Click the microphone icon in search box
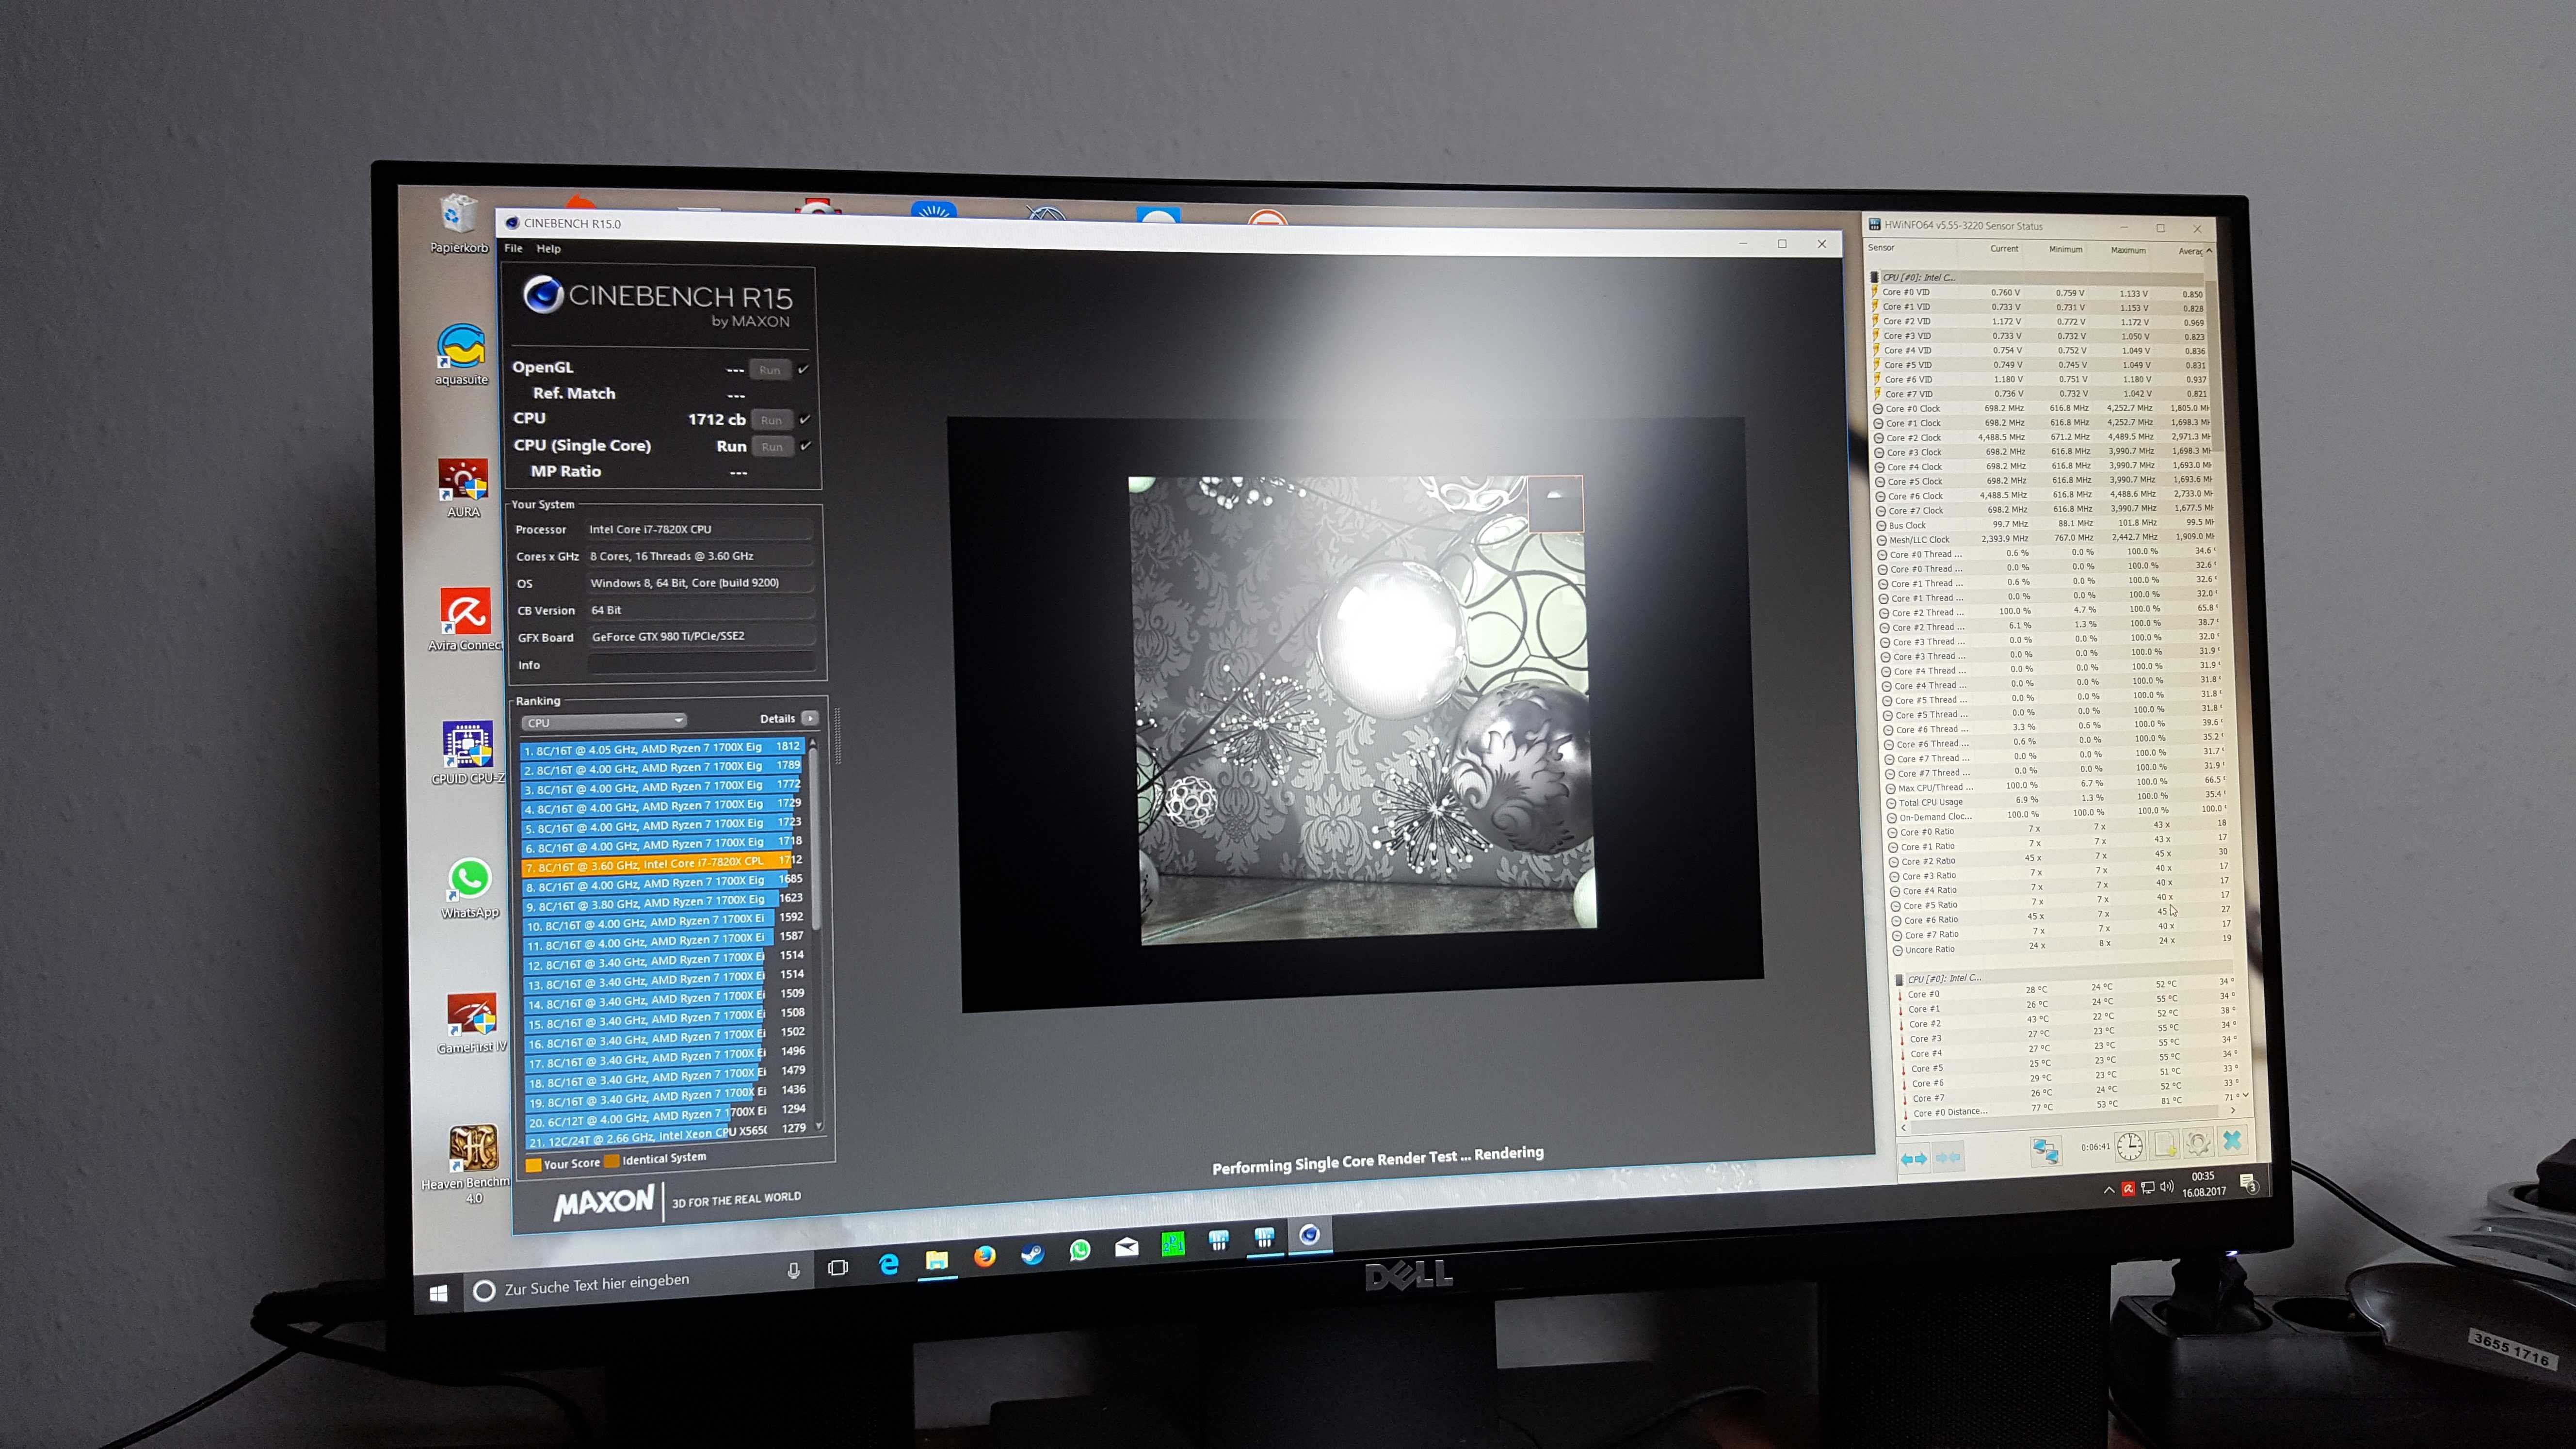This screenshot has height=1449, width=2576. [x=793, y=1270]
